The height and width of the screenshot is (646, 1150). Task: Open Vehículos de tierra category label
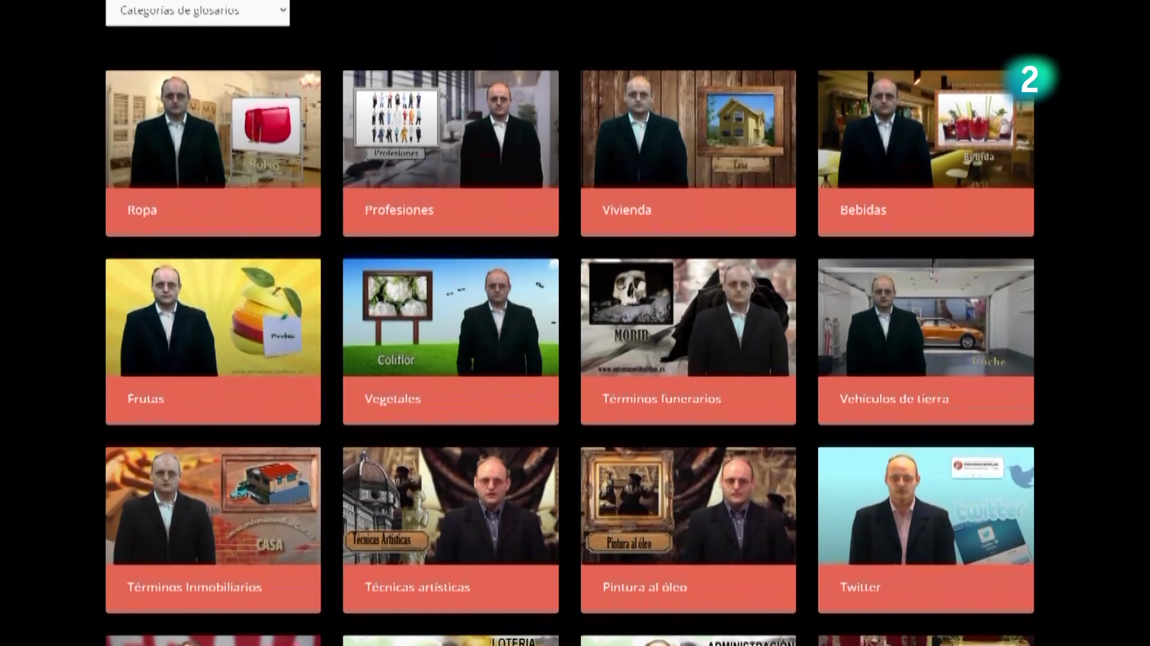pos(894,399)
